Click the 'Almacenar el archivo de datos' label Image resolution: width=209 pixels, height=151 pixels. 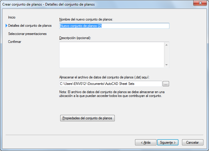pos(105,77)
